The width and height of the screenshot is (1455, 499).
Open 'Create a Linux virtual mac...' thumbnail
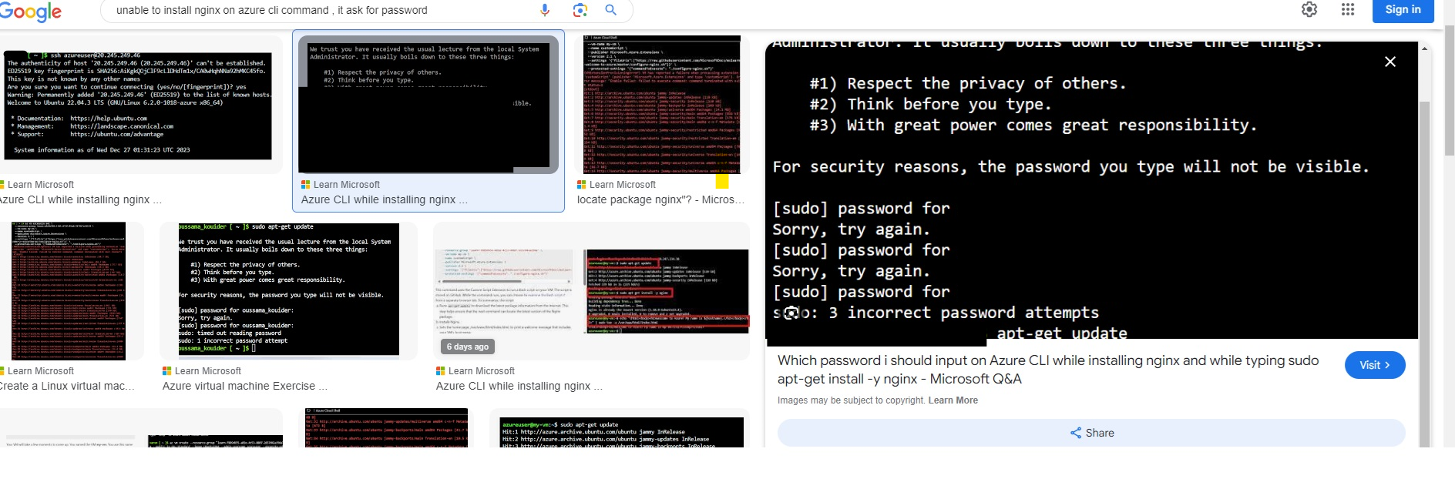coord(69,291)
